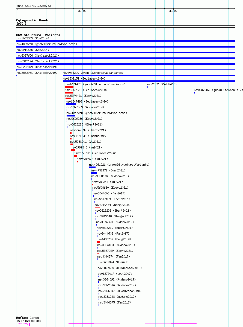
Task: Open nsv3377569 (Audano2019) variant
Action: coord(85,107)
